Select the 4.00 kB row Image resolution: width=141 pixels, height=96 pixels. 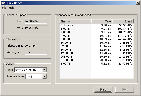96,36
